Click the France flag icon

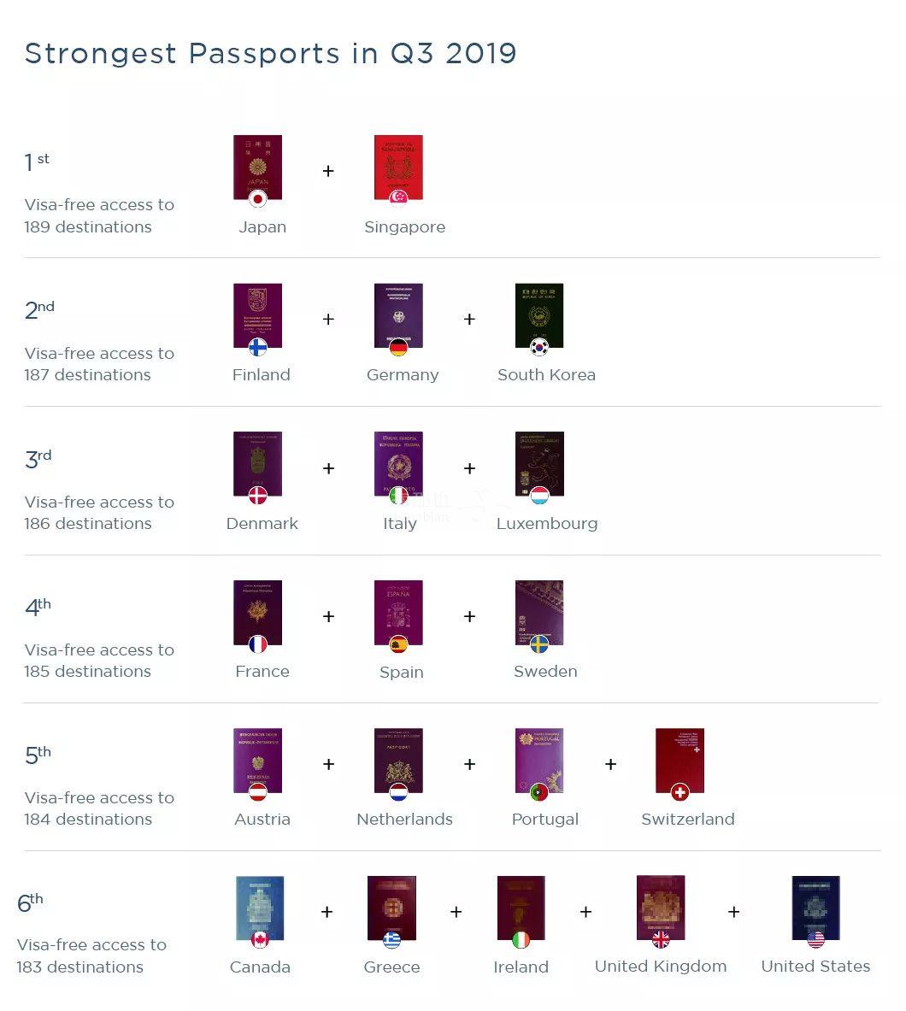[257, 644]
